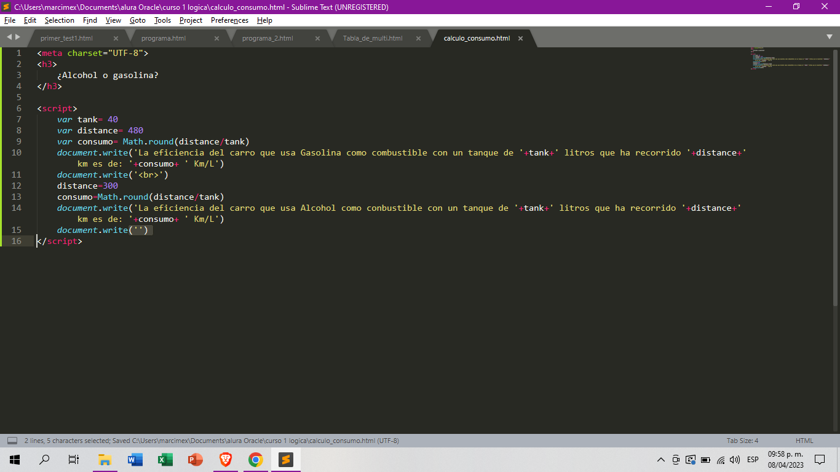Screen dimensions: 840x472
Task: Toggle the side bar switcher icon in status bar
Action: point(12,441)
